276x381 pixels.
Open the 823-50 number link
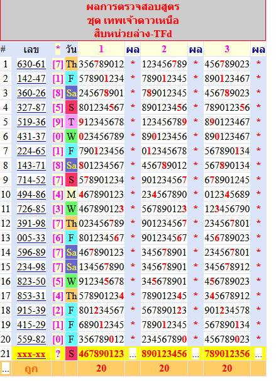pyautogui.click(x=31, y=281)
